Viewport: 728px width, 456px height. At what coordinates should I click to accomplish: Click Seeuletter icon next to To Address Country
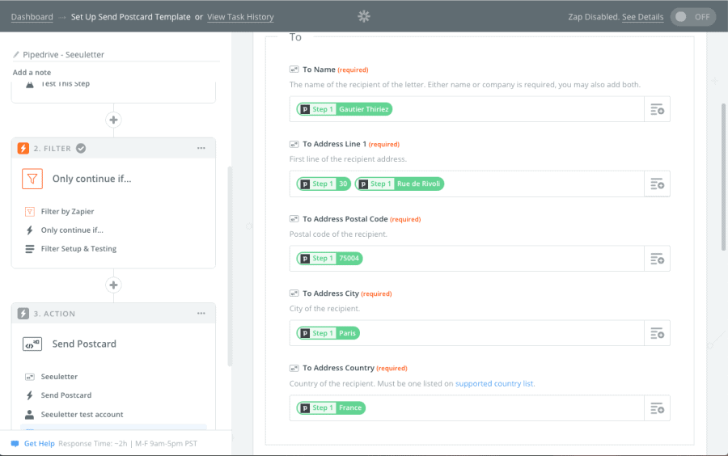point(294,369)
